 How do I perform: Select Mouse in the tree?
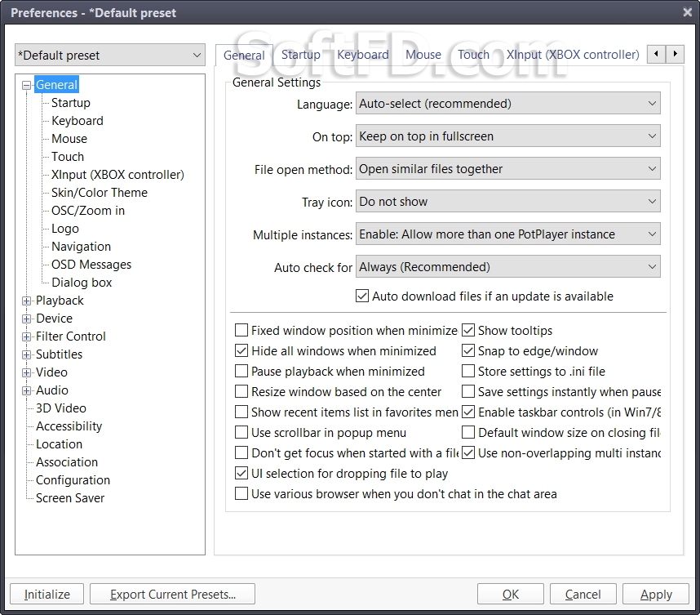(x=69, y=139)
